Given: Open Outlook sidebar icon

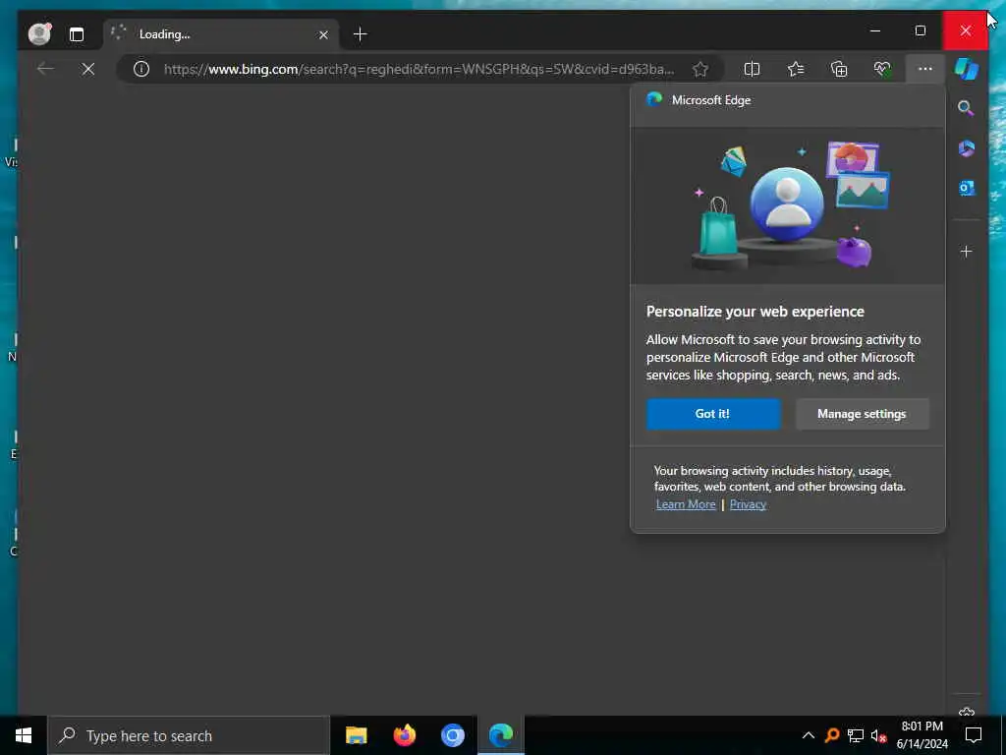Looking at the screenshot, I should 967,188.
